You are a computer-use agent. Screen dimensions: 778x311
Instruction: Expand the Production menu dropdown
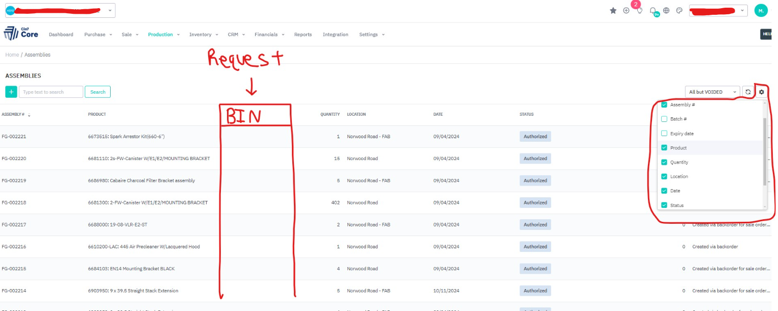[x=164, y=35]
